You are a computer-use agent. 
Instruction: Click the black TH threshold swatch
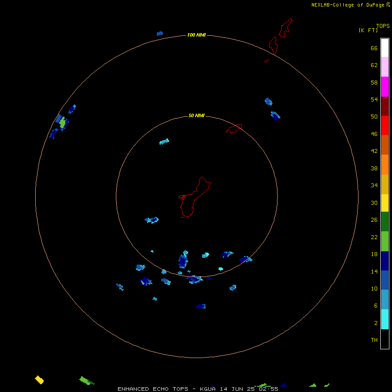[385, 339]
